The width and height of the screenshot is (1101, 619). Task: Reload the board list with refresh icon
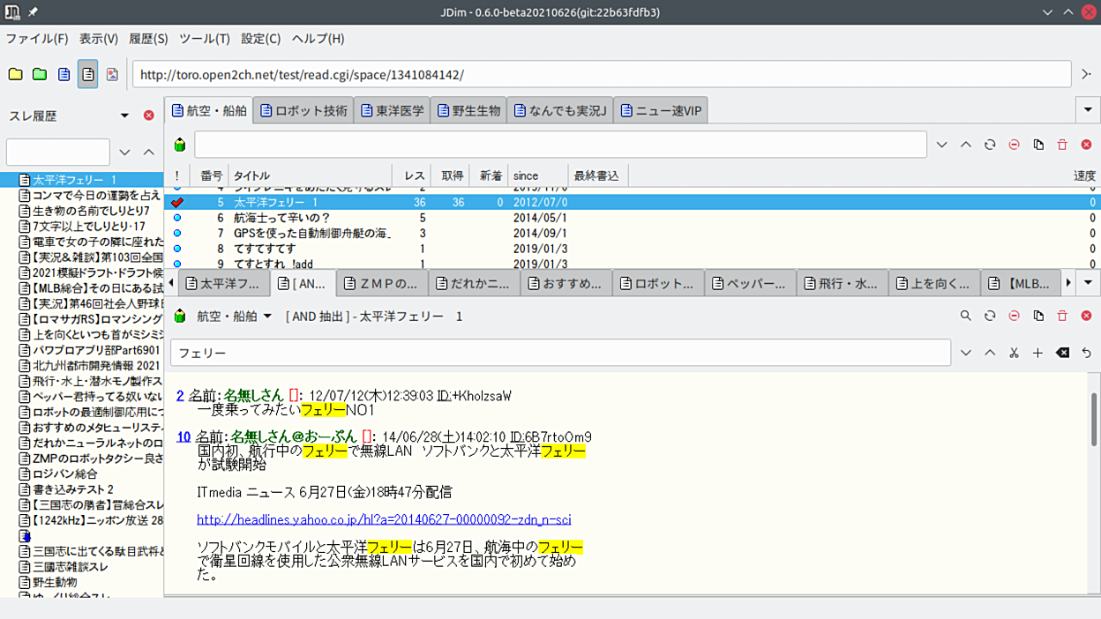990,145
